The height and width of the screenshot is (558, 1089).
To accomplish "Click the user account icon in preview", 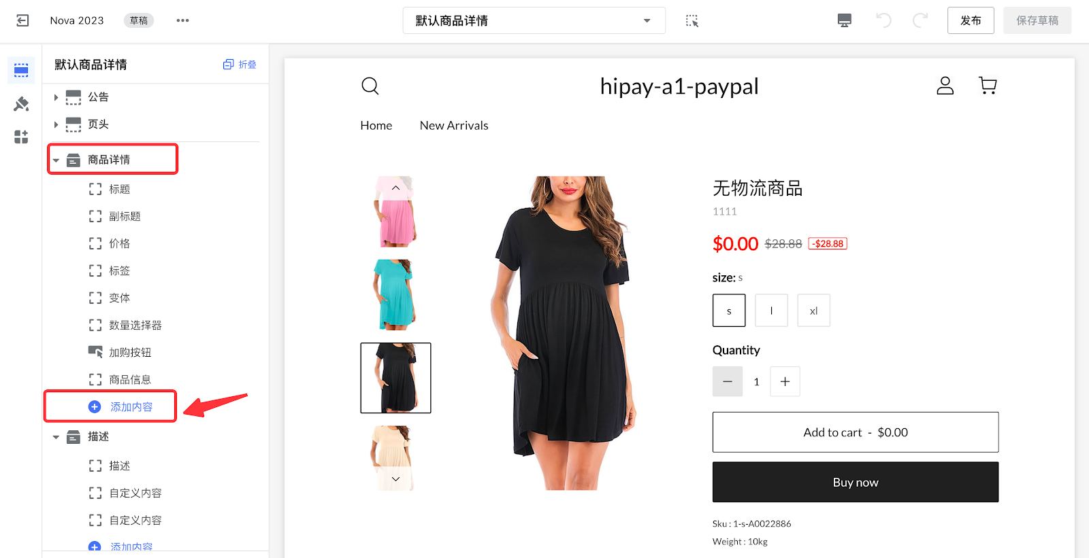I will pos(945,85).
